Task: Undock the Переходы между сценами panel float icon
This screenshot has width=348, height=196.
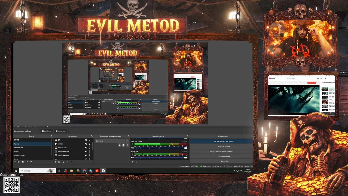Action: (128, 136)
